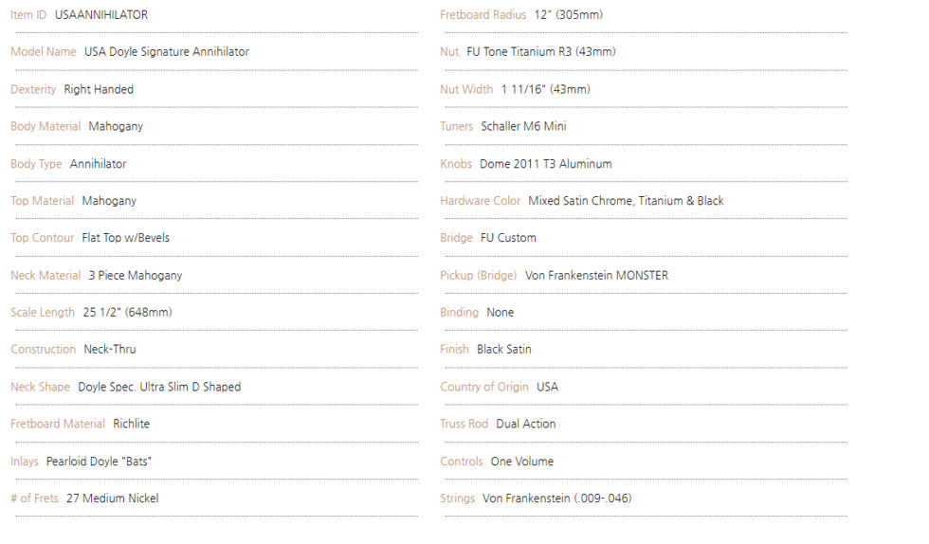Click the Schaller M6 Mini tuners value

tap(523, 126)
